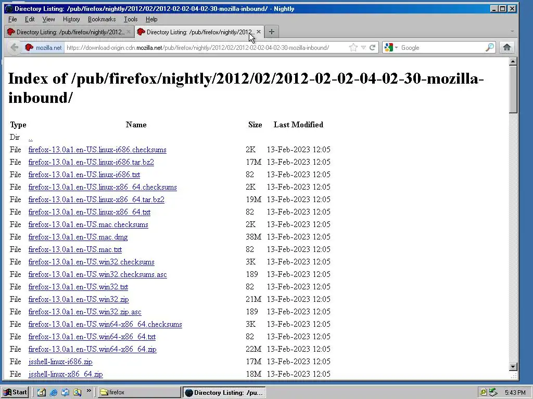Open a new tab with plus button

(271, 32)
